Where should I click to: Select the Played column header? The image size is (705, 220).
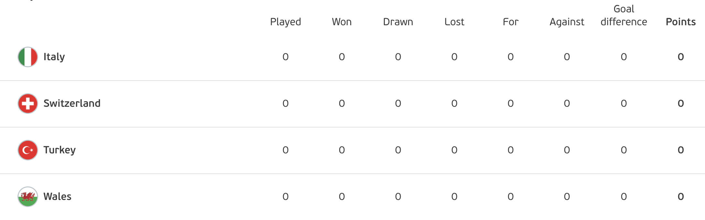(286, 22)
